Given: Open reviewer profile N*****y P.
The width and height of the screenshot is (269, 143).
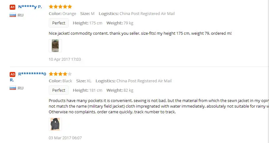Looking at the screenshot, I should pos(30,7).
